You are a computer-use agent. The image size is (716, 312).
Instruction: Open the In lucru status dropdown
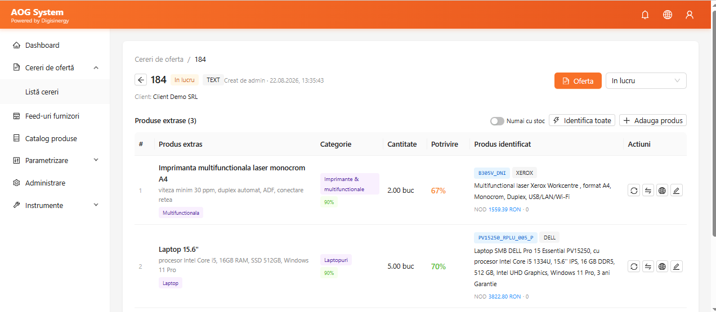[646, 80]
